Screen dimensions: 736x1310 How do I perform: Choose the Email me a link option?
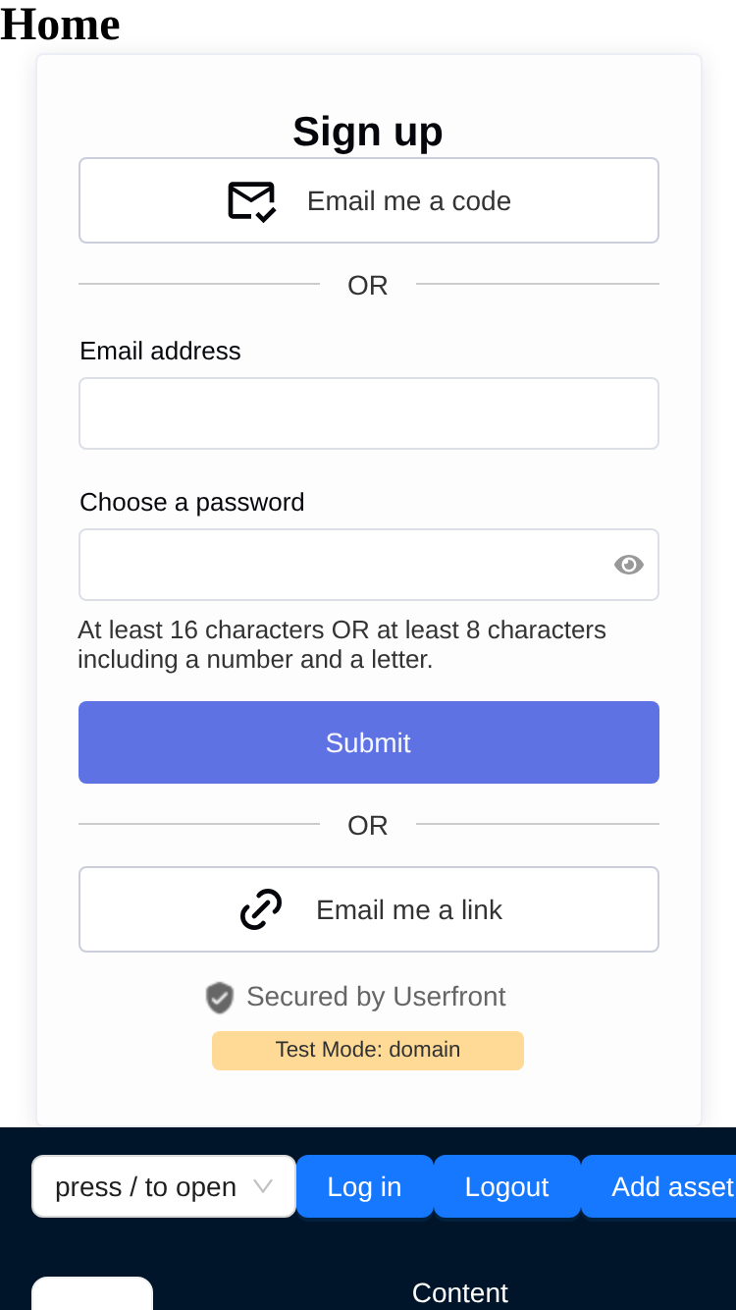(x=369, y=909)
